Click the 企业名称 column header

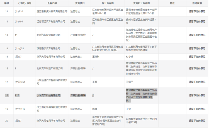[52, 3]
